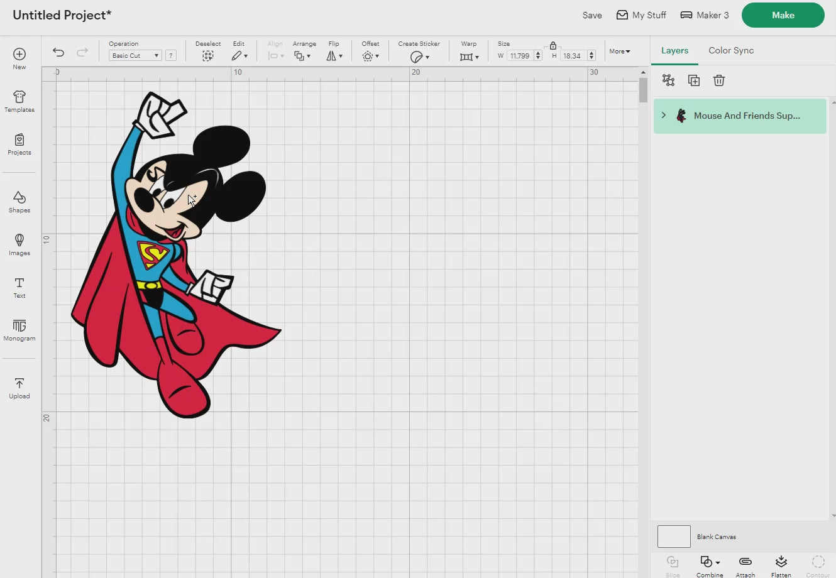Viewport: 836px width, 578px height.
Task: Select the Text tool
Action: pyautogui.click(x=19, y=287)
